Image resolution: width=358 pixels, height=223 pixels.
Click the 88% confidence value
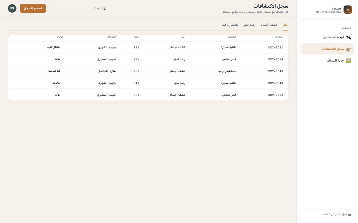[x=136, y=95]
